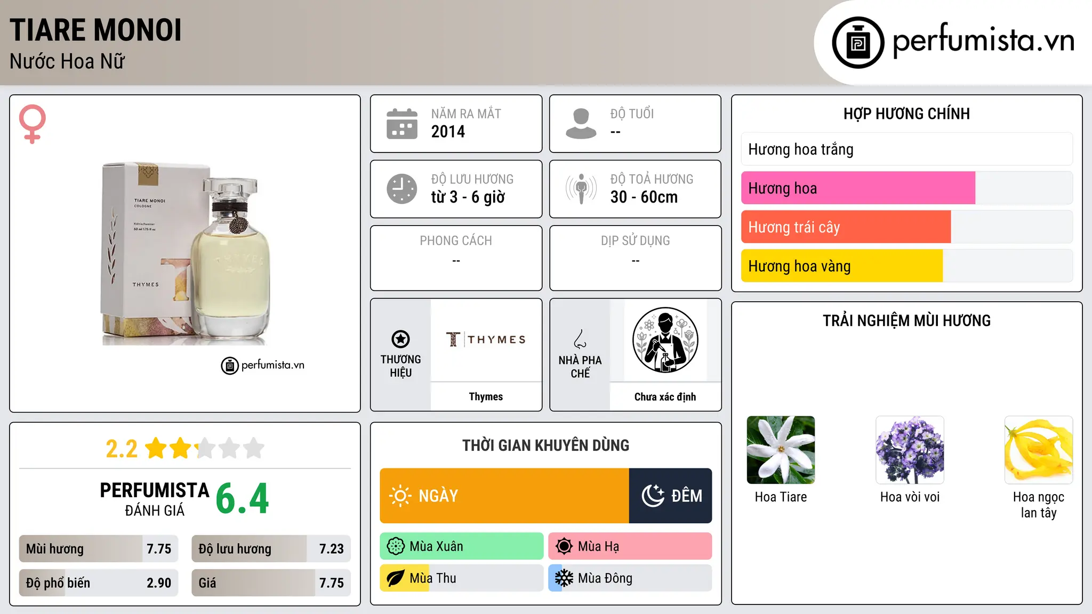Click the calendar icon beside Năm ra mắt
Viewport: 1092px width, 614px height.
click(x=402, y=124)
